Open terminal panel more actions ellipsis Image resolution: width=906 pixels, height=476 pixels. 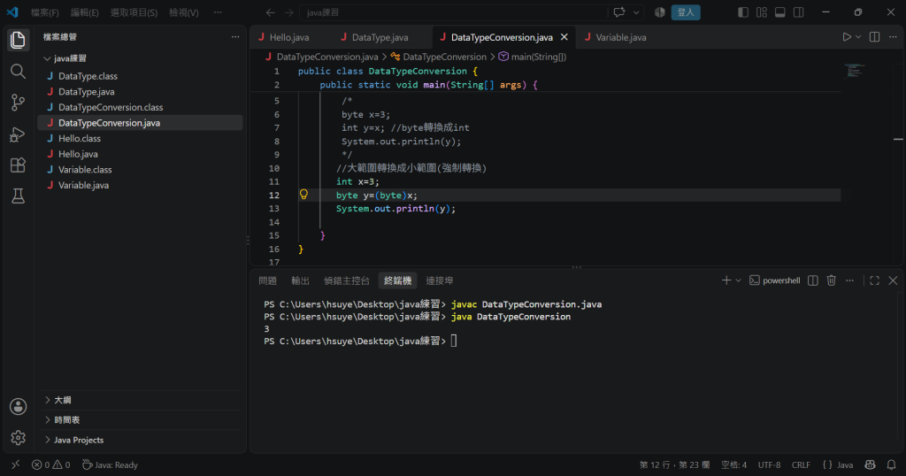pos(849,280)
